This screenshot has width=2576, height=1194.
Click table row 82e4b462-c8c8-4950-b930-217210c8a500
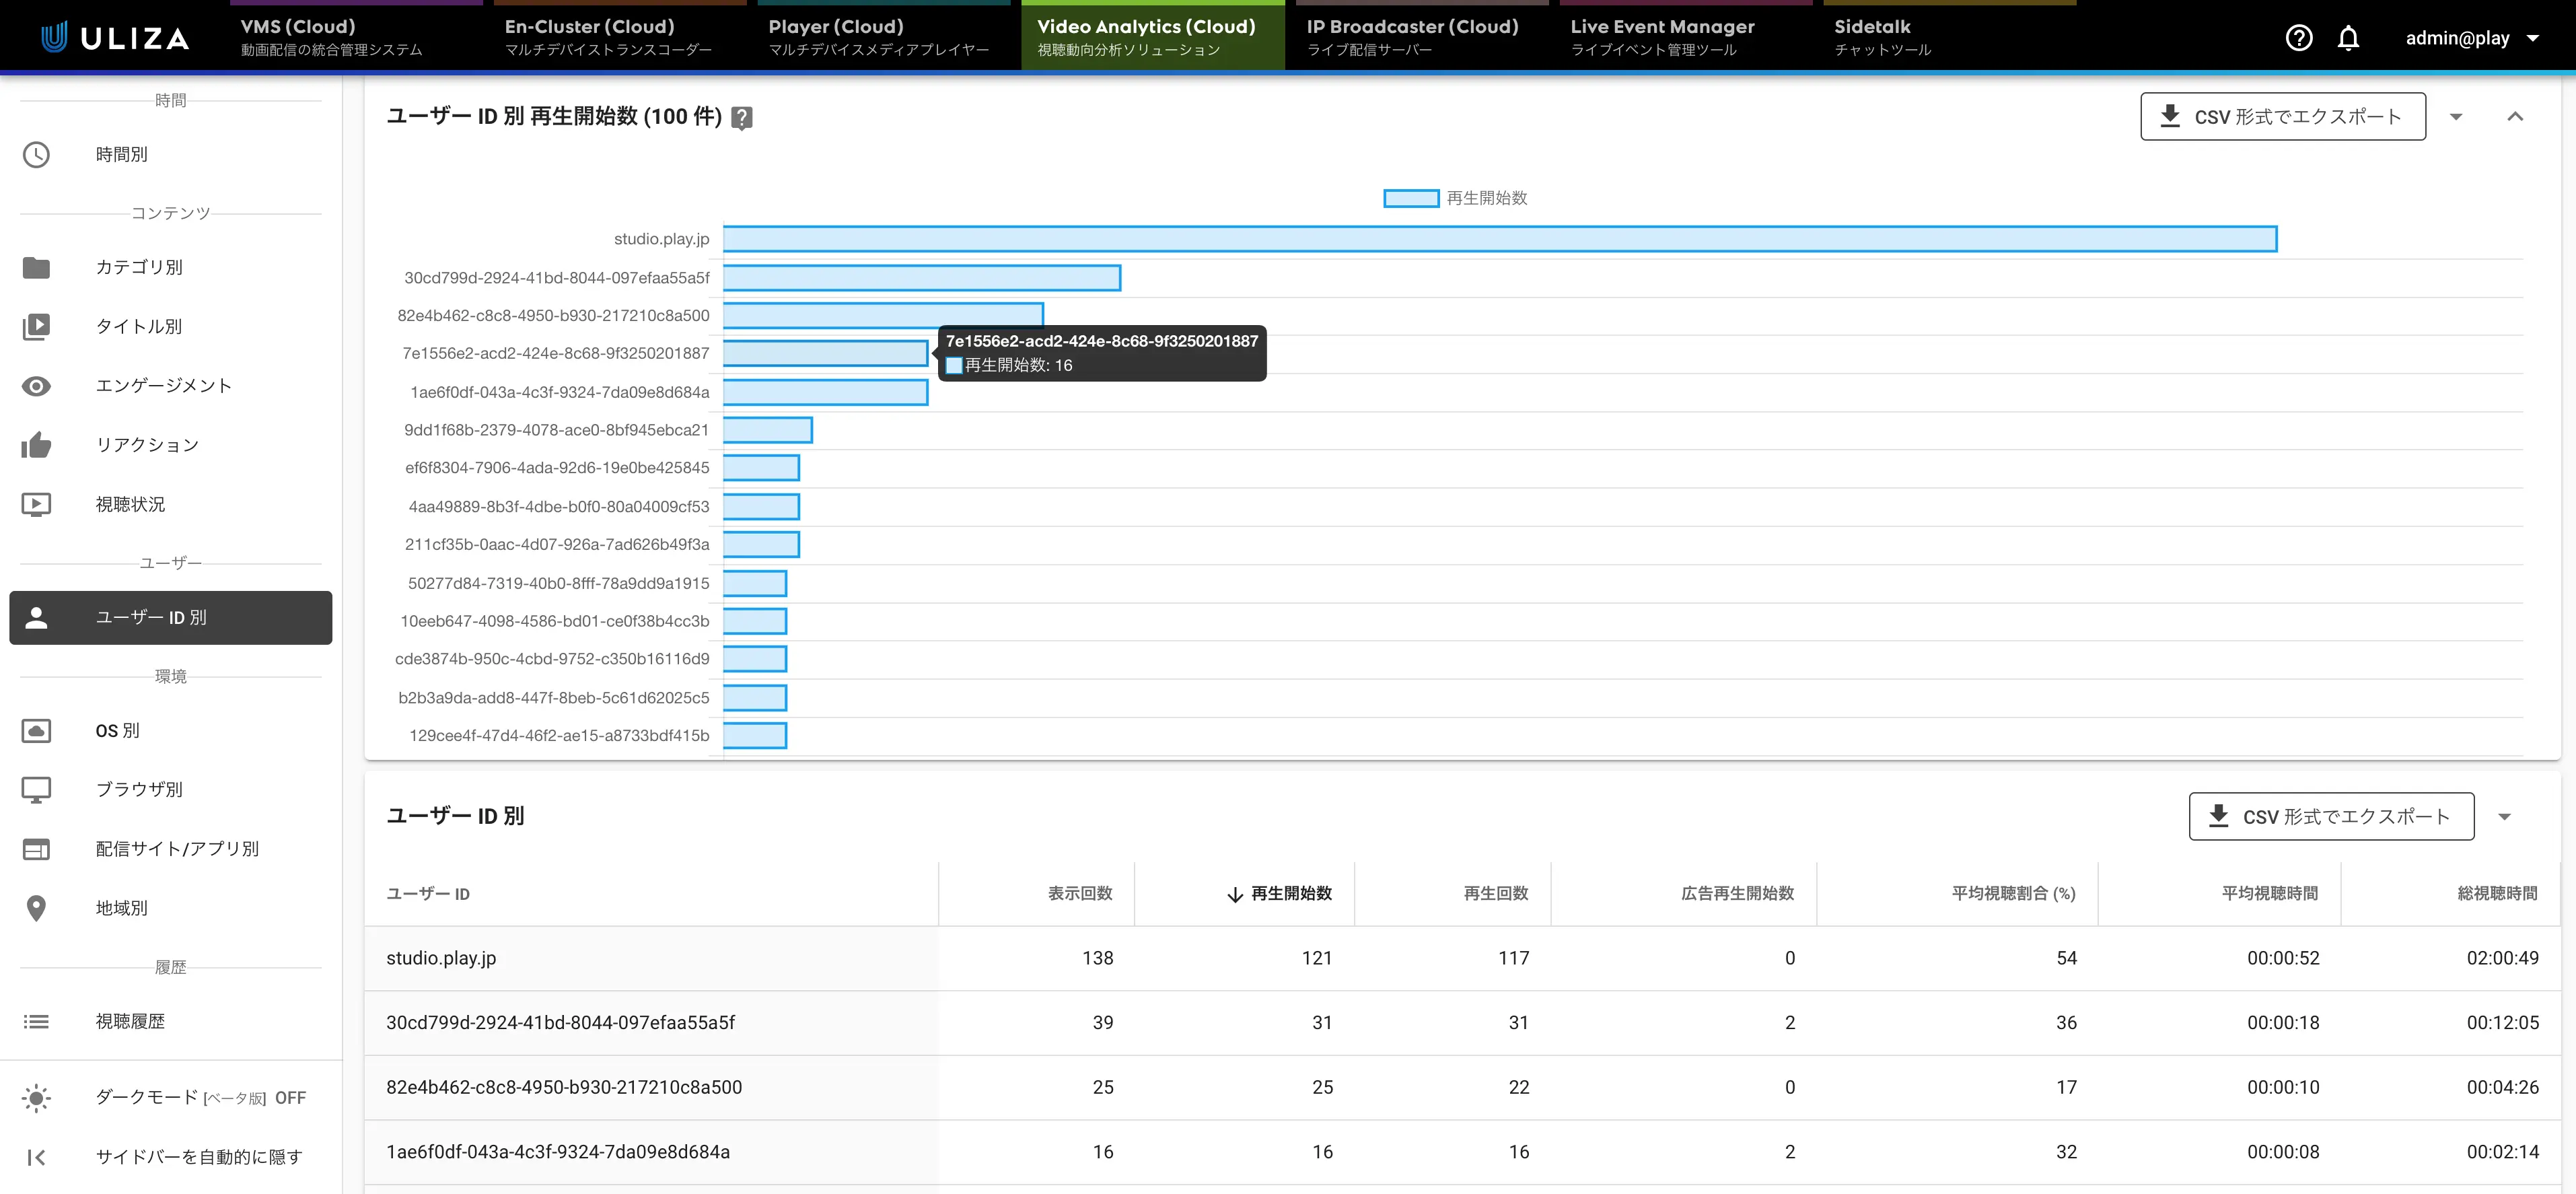click(x=1462, y=1088)
